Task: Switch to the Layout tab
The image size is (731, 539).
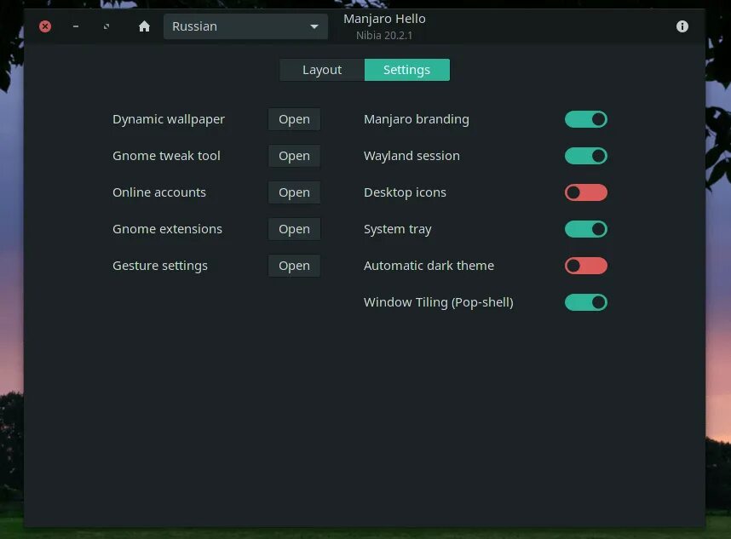Action: (x=322, y=70)
